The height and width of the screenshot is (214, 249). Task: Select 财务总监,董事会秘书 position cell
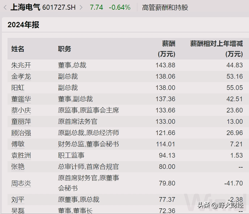click(x=88, y=144)
